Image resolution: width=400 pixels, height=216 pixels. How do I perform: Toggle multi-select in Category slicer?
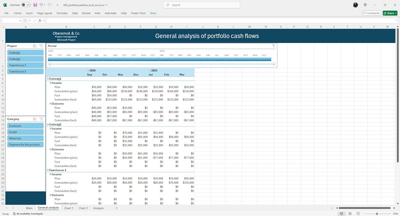click(x=35, y=119)
